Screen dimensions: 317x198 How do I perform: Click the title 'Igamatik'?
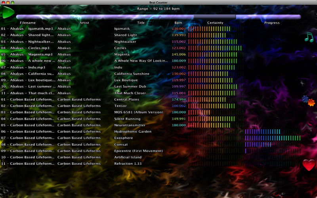pos(122,29)
